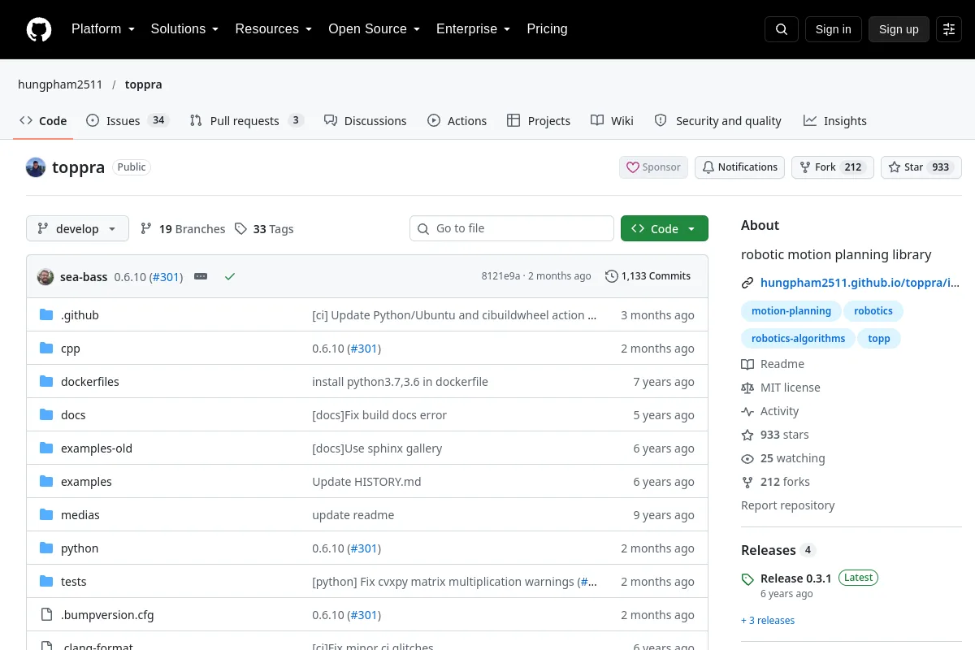
Task: Open commit hash 8121e9a
Action: pos(500,276)
